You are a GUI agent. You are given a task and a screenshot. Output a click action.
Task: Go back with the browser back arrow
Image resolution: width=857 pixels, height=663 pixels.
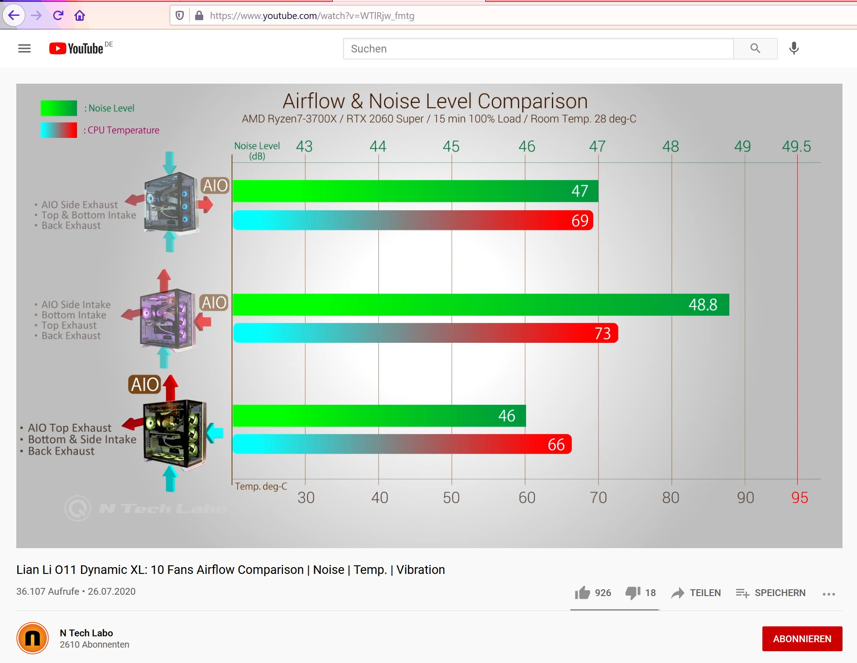[x=14, y=16]
